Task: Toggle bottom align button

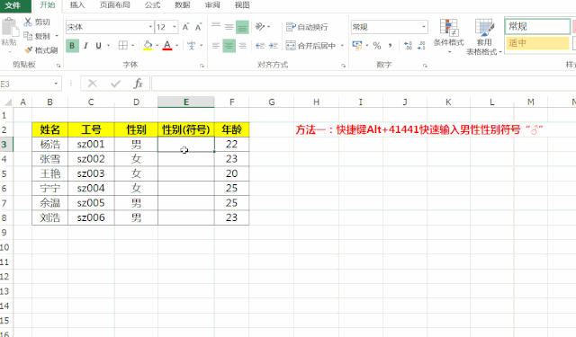Action: pyautogui.click(x=242, y=27)
